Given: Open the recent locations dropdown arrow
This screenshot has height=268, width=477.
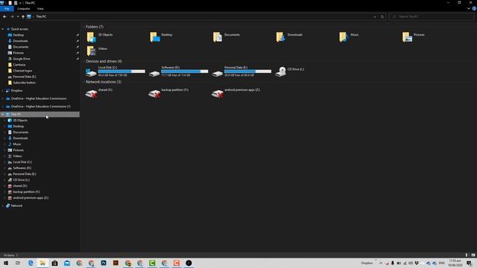Looking at the screenshot, I should coord(18,16).
